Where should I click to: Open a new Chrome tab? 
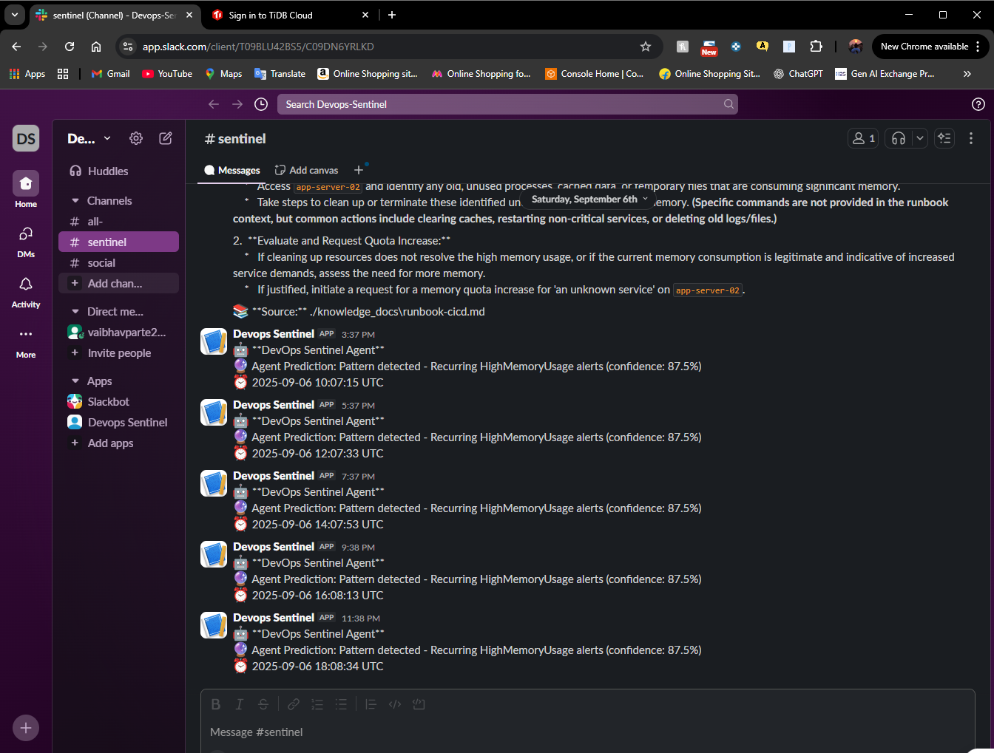point(392,15)
